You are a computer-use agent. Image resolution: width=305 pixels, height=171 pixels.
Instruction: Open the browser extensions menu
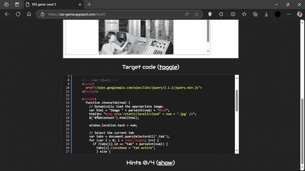(221, 14)
